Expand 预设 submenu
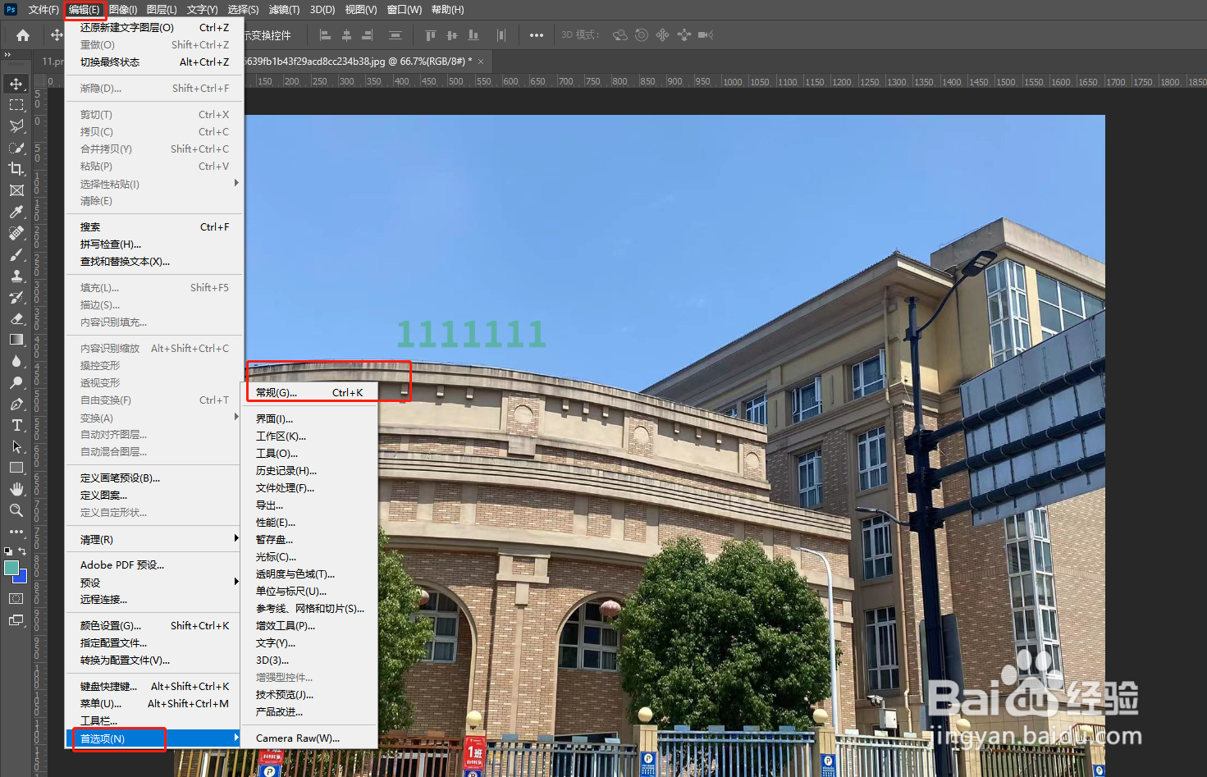The height and width of the screenshot is (777, 1207). (x=154, y=583)
